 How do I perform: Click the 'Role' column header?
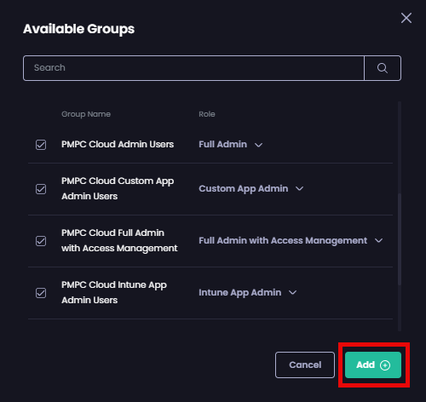click(x=207, y=114)
